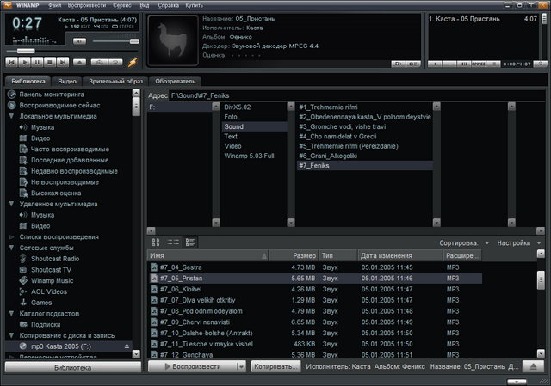Pause the current track
551x386 pixels.
point(37,63)
